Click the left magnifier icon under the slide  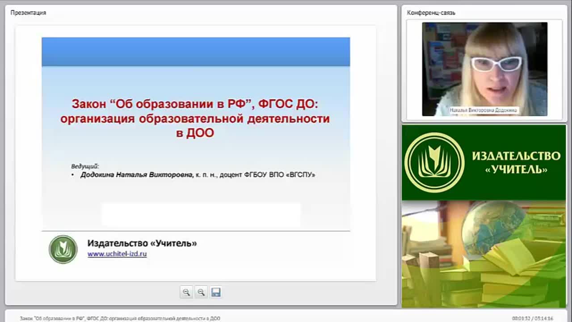tap(186, 292)
